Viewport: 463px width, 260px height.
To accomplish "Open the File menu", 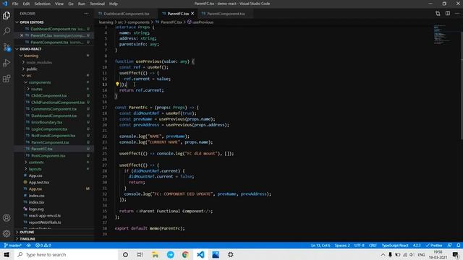I will click(x=15, y=4).
